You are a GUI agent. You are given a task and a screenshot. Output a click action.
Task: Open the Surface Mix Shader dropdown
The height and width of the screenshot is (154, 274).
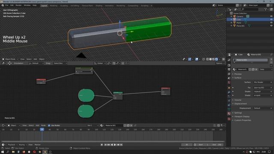click(263, 82)
